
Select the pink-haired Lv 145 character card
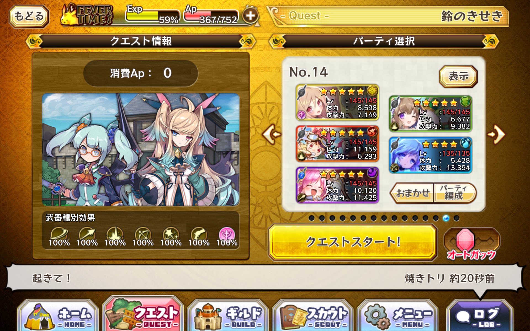[337, 185]
